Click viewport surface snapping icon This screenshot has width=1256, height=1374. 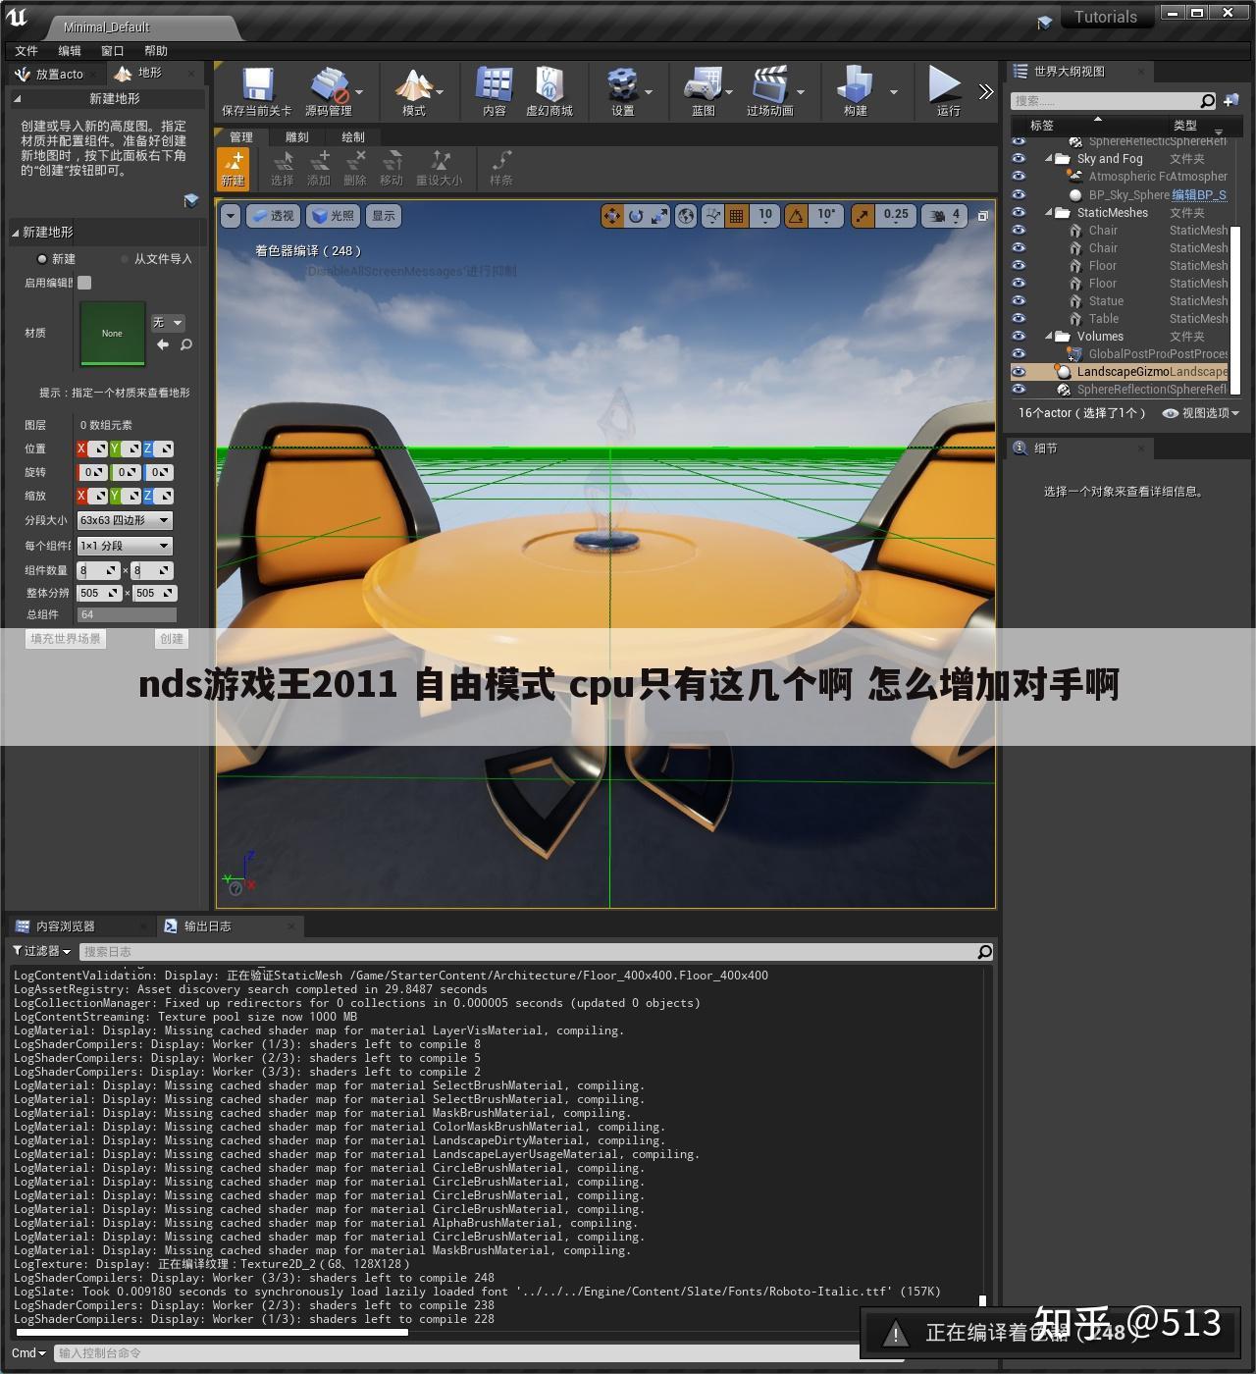click(713, 216)
